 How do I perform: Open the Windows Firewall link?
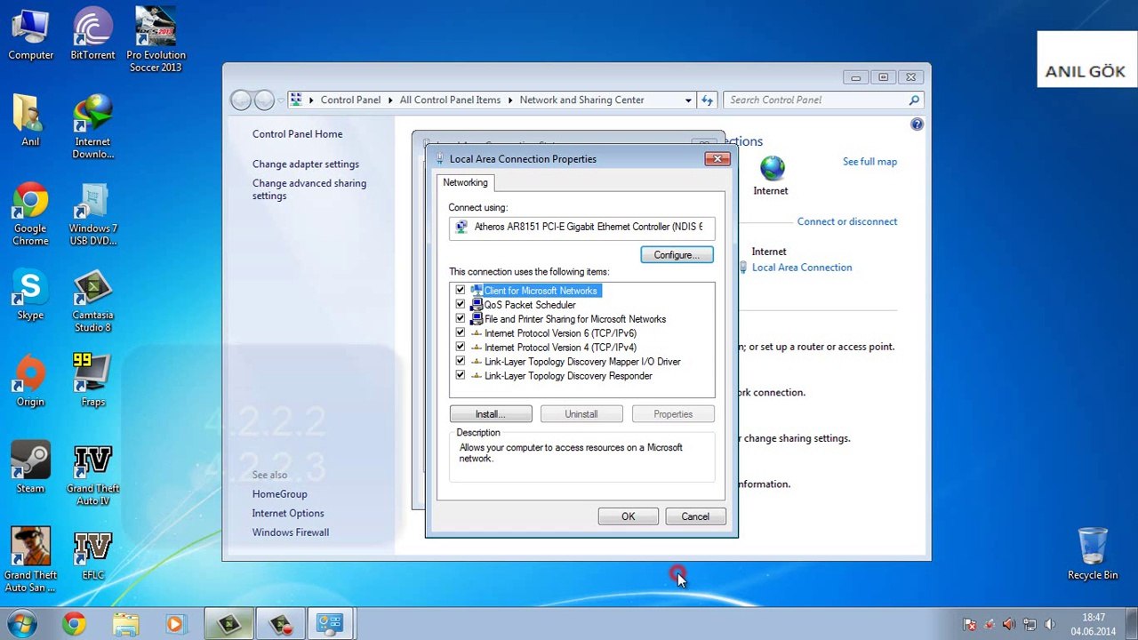(291, 532)
